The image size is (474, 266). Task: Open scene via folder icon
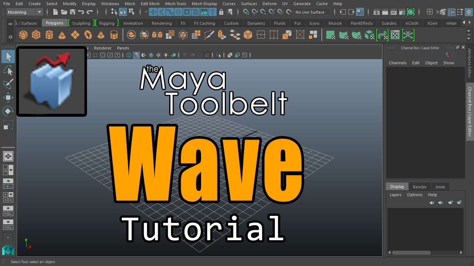[64, 12]
